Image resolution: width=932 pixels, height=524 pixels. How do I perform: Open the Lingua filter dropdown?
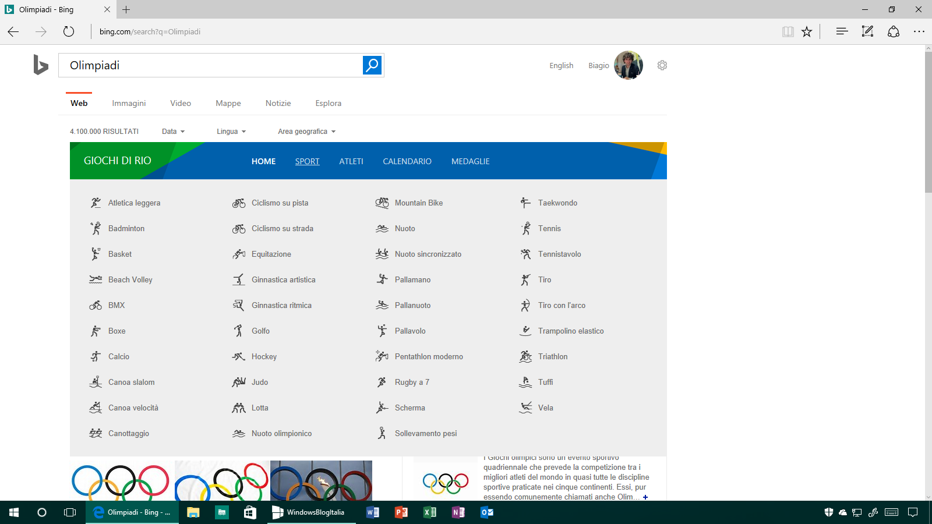[231, 132]
